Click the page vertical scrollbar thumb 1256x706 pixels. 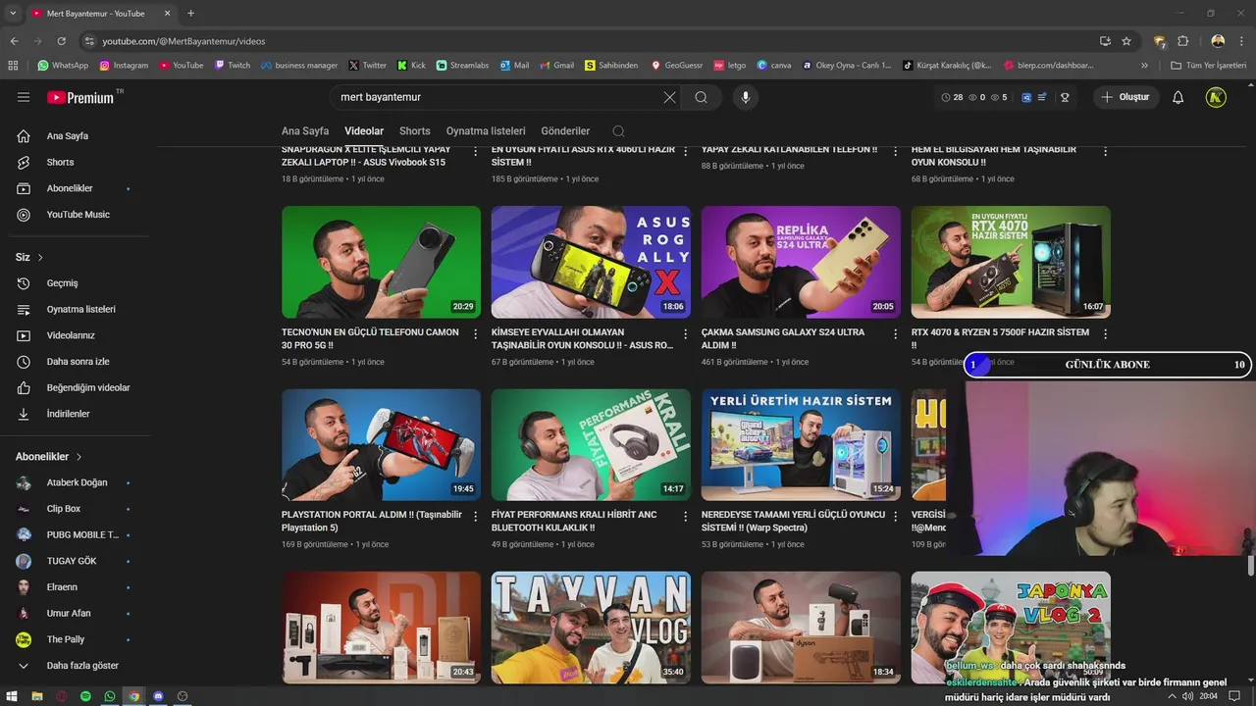[1251, 566]
